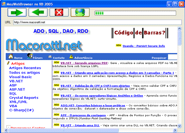Open the AndAlso e OrElse operators link
185x133 pixels.
point(102,96)
